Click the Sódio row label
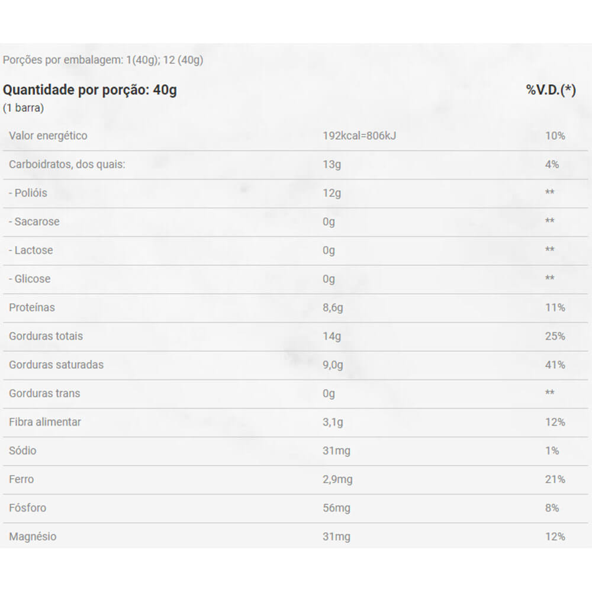Viewport: 592px width, 592px height. click(22, 451)
